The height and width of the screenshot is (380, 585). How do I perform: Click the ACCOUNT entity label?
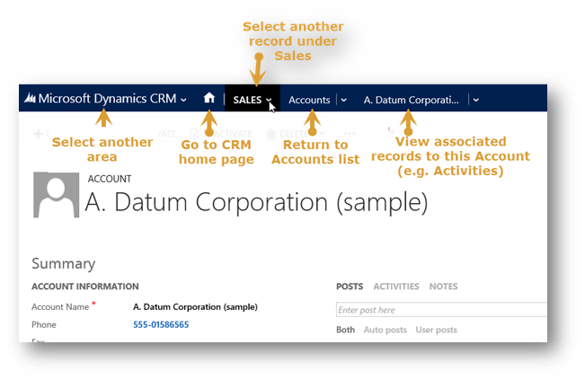pyautogui.click(x=110, y=179)
